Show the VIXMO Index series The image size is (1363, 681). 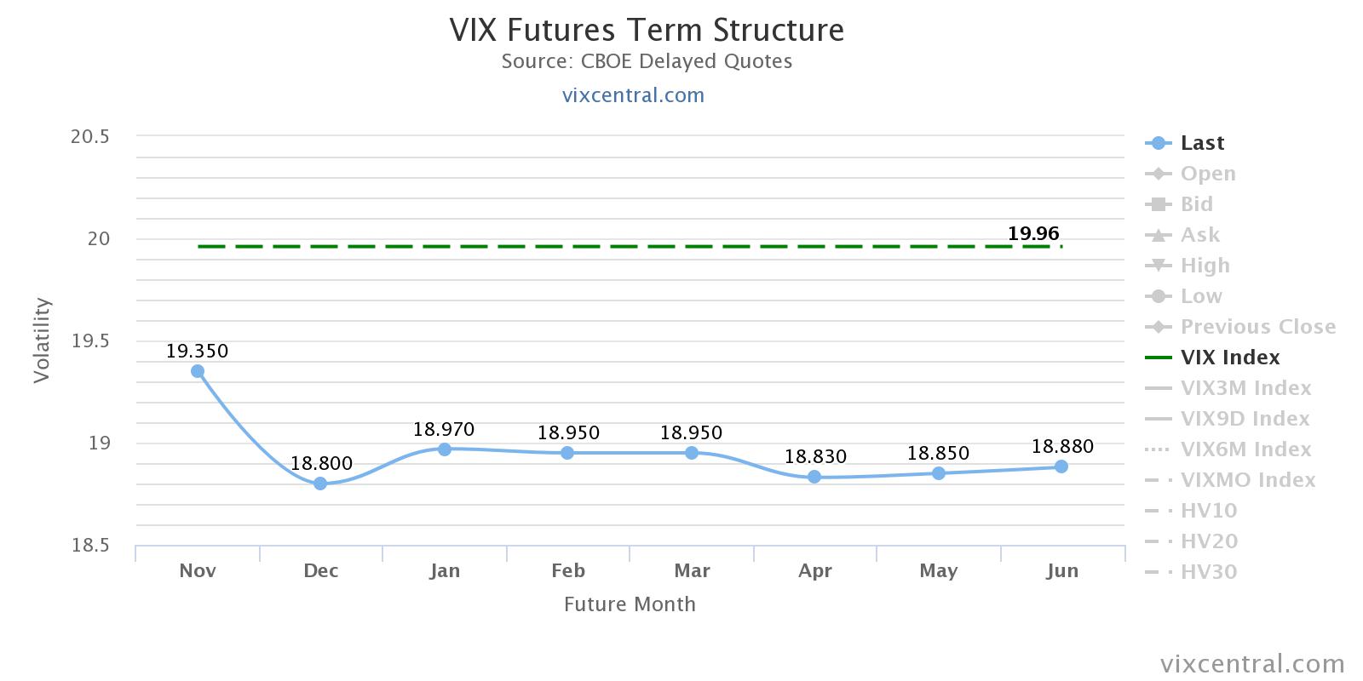[1247, 480]
